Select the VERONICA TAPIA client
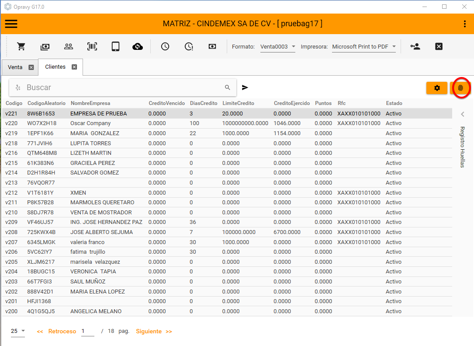Screen dimensions: 474x346 (227, 272)
